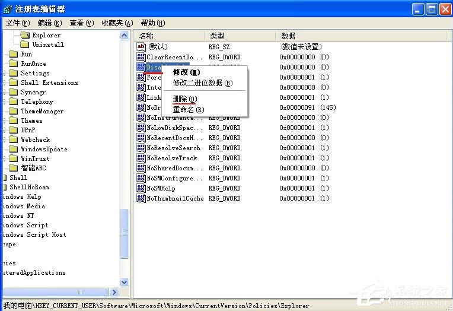Choose 删除(D) from the context menu
Screen dimensions: 453x311
184,99
